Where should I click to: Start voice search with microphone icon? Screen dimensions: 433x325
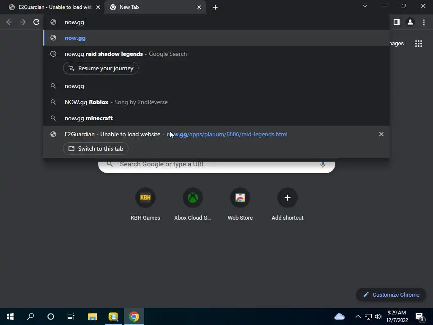coord(323,165)
